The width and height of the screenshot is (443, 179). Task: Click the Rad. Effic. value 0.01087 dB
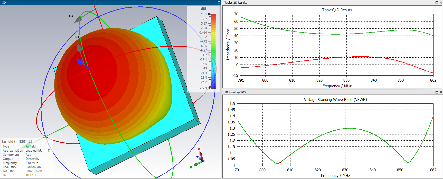pos(33,167)
